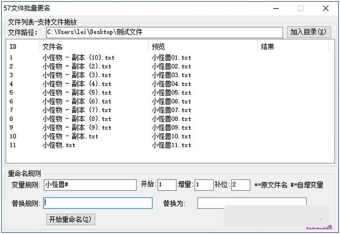Click the 开始重命名 button
The width and height of the screenshot is (340, 234).
coord(70,219)
